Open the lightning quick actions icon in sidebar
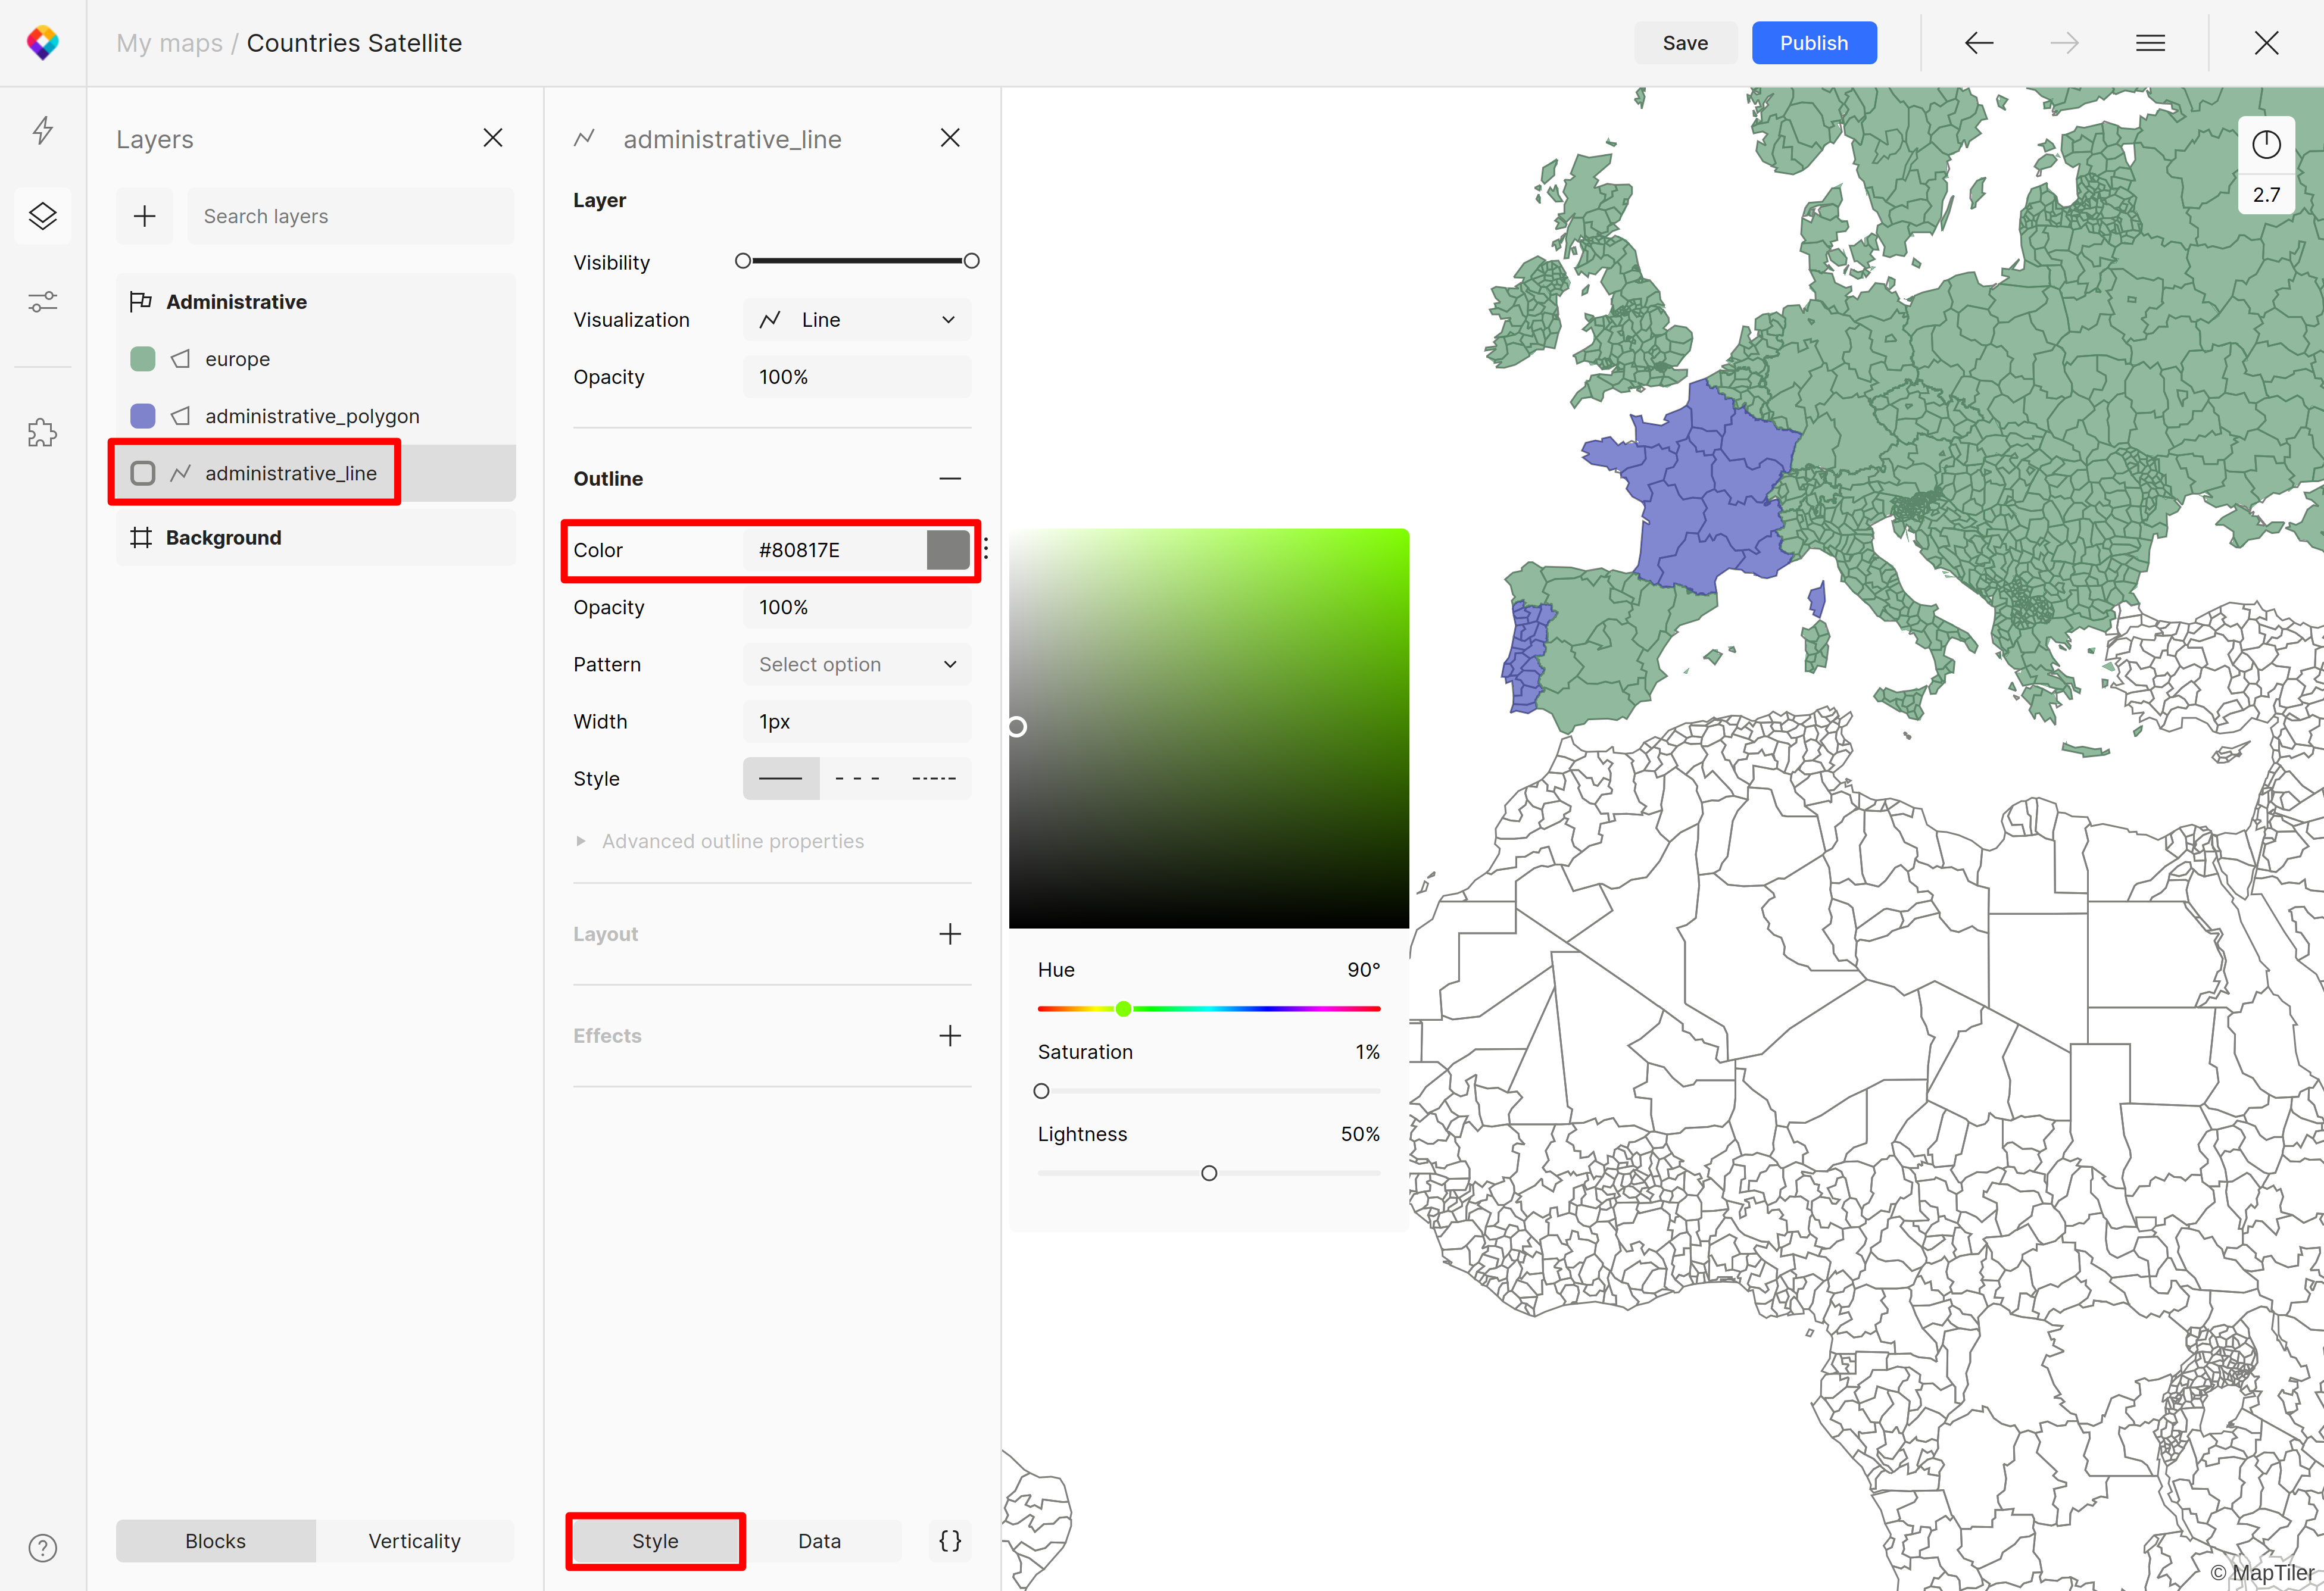2324x1591 pixels. point(42,131)
